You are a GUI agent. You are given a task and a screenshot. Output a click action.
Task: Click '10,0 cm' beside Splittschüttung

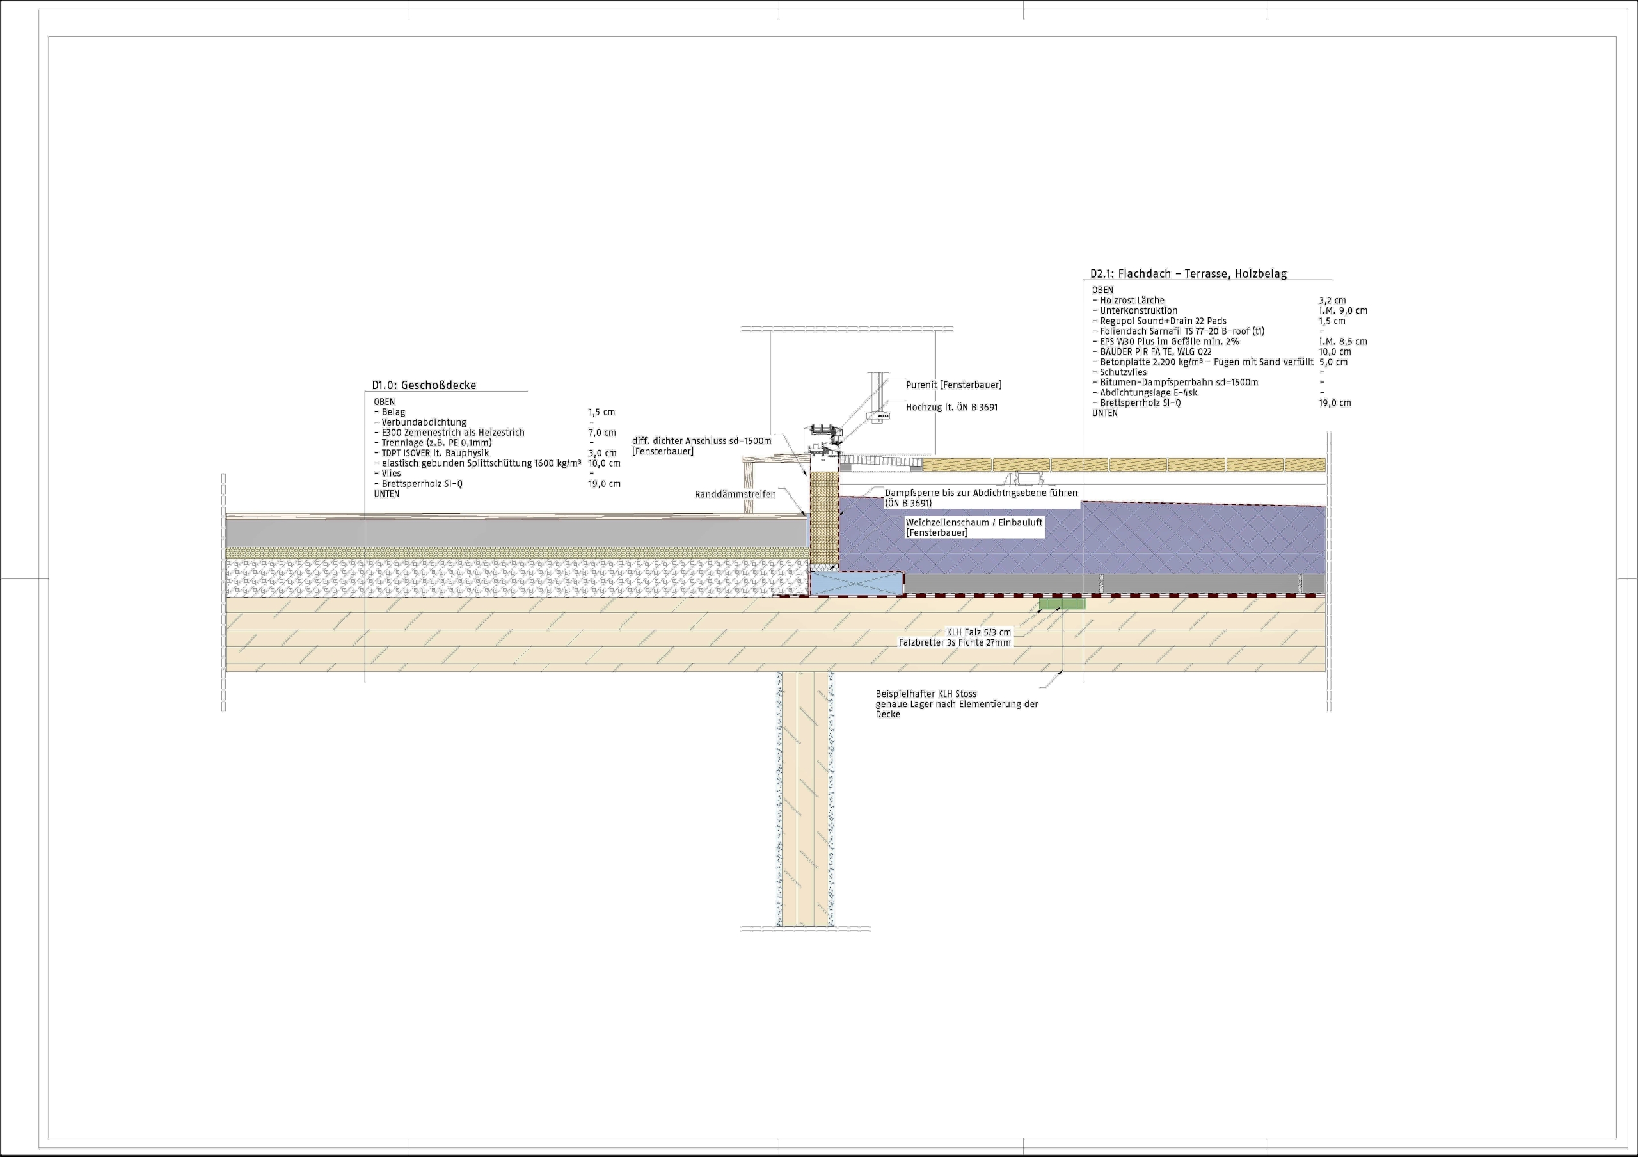pos(604,463)
